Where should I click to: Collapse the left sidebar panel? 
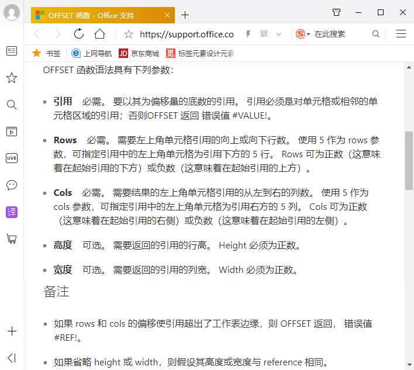coord(12,358)
